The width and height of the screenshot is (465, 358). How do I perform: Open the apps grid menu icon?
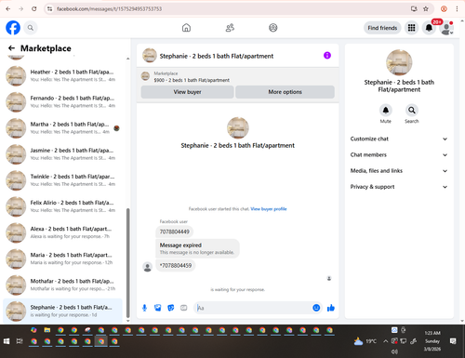[411, 28]
